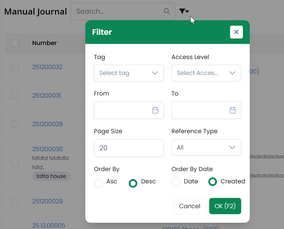This screenshot has height=229, width=284.
Task: Expand the Select tag dropdown
Action: (129, 73)
